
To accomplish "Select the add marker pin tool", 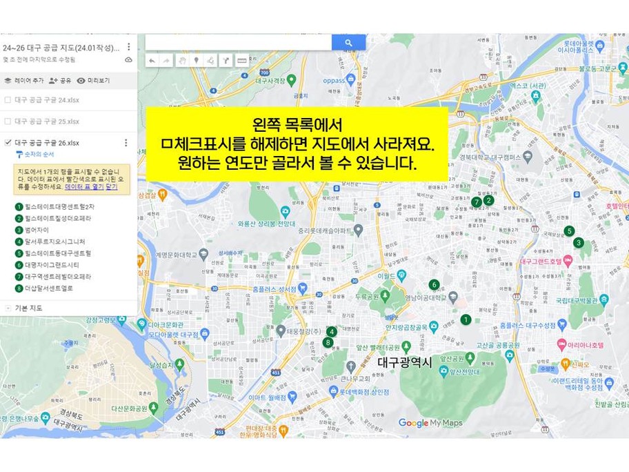I will pos(196,61).
